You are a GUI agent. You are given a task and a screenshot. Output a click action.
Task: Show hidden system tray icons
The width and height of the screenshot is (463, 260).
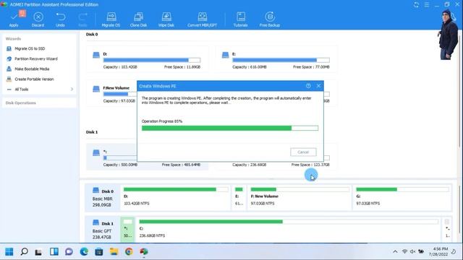[395, 251]
